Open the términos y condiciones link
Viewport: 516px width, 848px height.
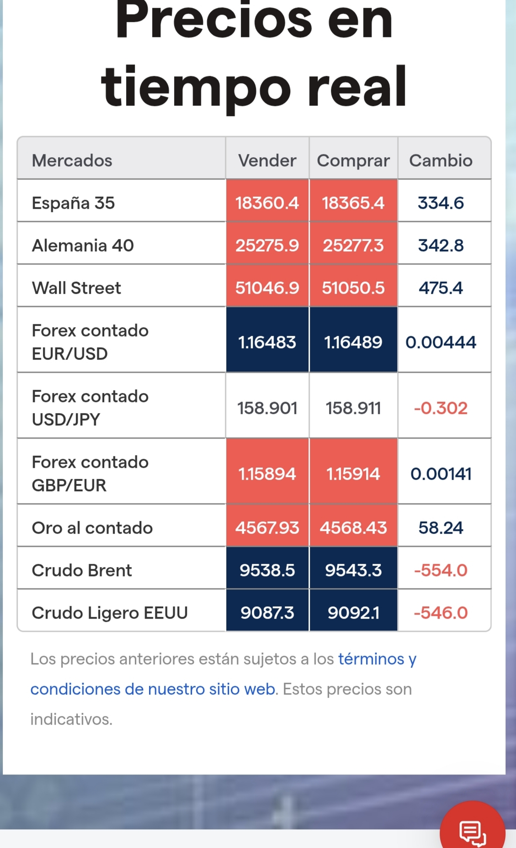223,674
